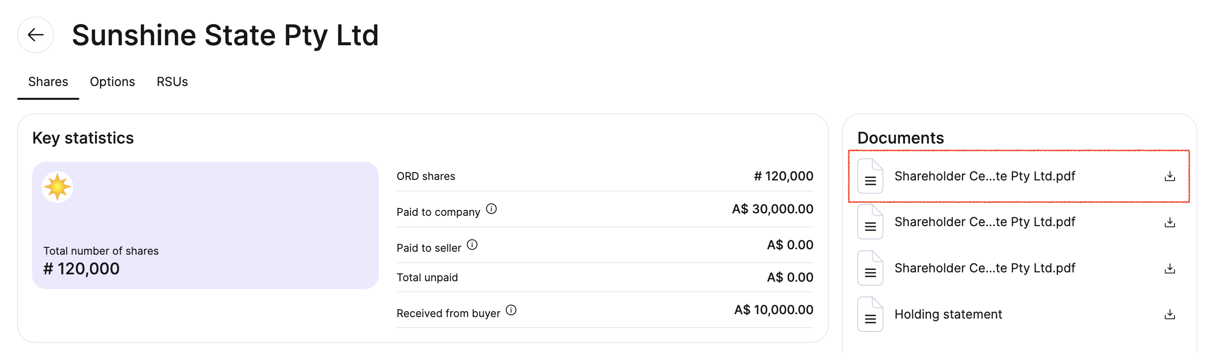Viewport: 1206px width, 353px height.
Task: Download the second Shareholder Certificate PDF
Action: (1170, 222)
